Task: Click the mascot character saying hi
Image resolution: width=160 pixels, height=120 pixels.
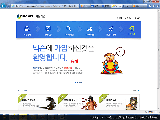Action: click(x=111, y=63)
